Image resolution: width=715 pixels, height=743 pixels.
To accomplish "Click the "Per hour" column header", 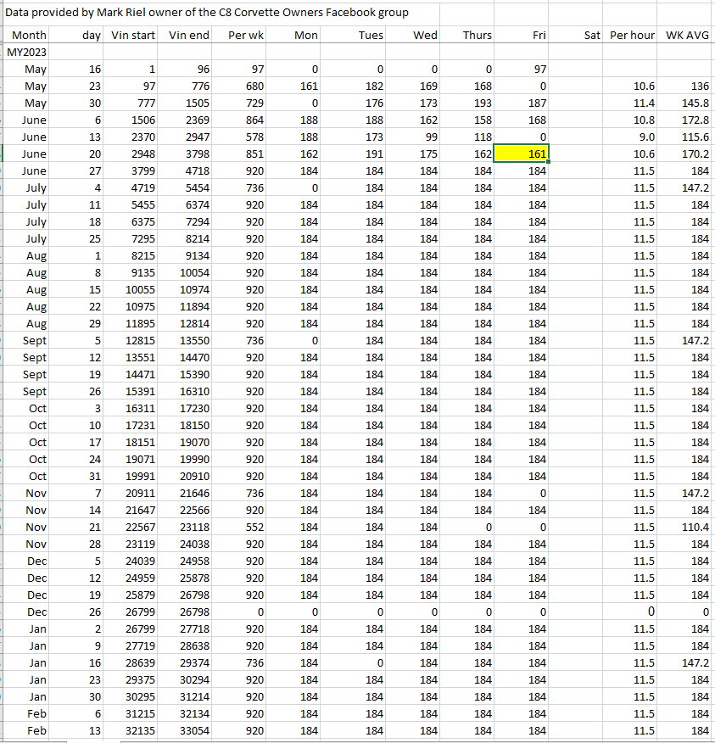I will click(632, 36).
